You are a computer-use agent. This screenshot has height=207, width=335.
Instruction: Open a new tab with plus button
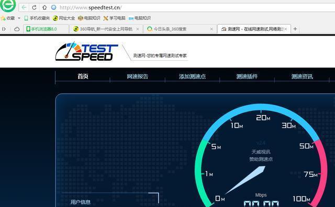point(295,29)
